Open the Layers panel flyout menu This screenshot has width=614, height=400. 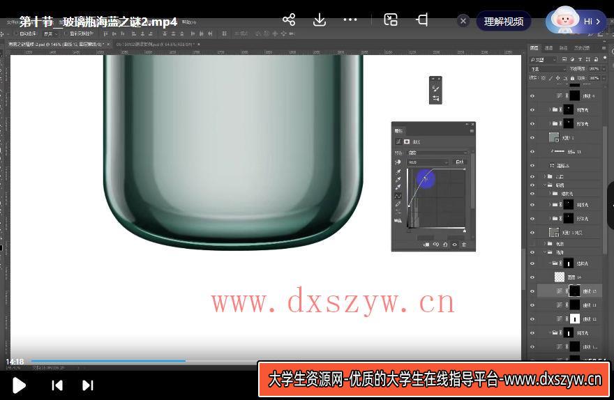point(604,48)
